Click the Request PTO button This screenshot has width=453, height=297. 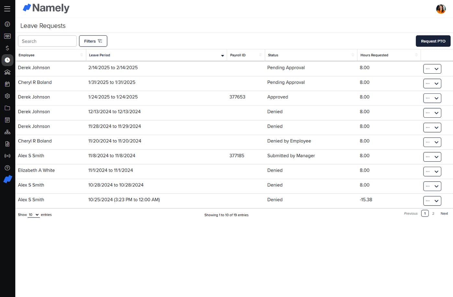433,41
